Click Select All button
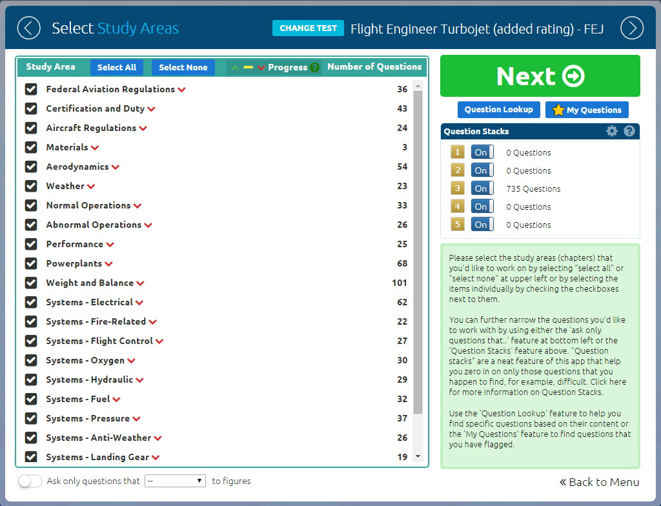This screenshot has height=506, width=661. click(x=117, y=68)
